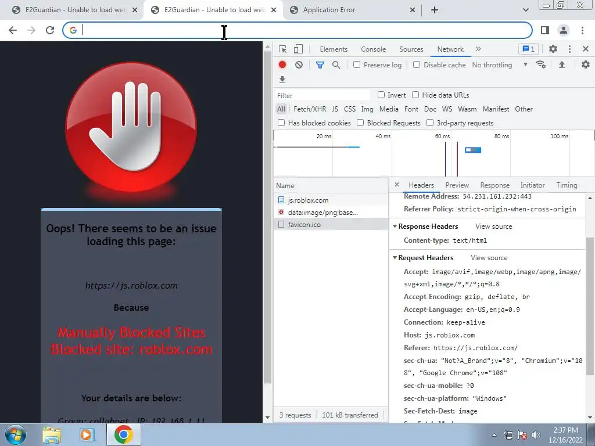Viewport: 595px width, 446px height.
Task: Close the request details pane
Action: pyautogui.click(x=396, y=185)
